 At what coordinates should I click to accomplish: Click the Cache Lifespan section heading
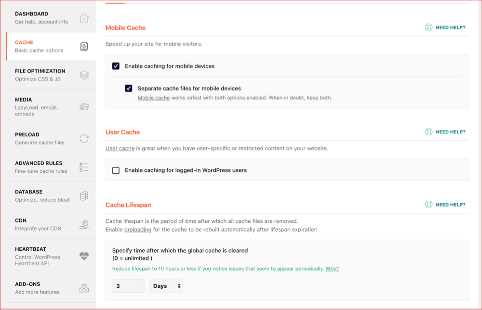coord(128,205)
